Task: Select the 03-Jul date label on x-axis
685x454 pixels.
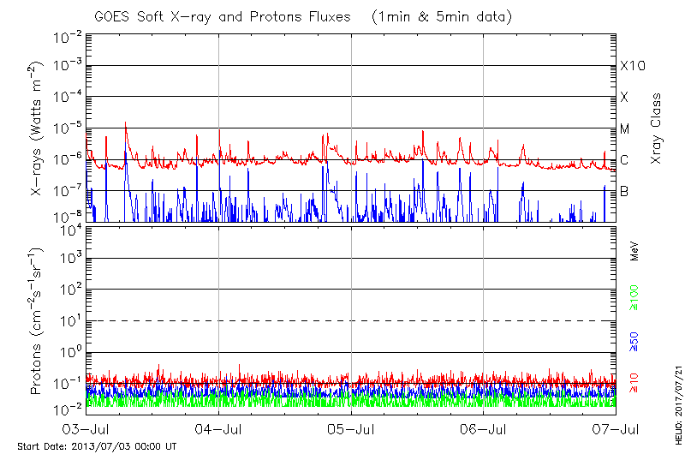Action: (x=87, y=428)
